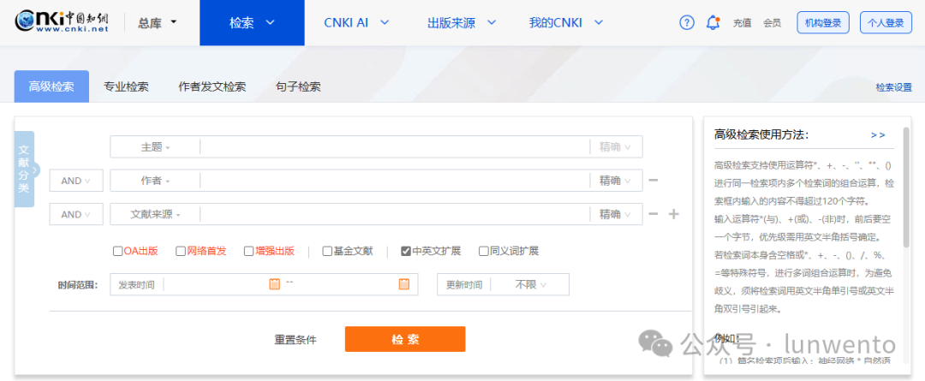Open the notification bell icon
This screenshot has height=381, width=925.
[x=713, y=23]
